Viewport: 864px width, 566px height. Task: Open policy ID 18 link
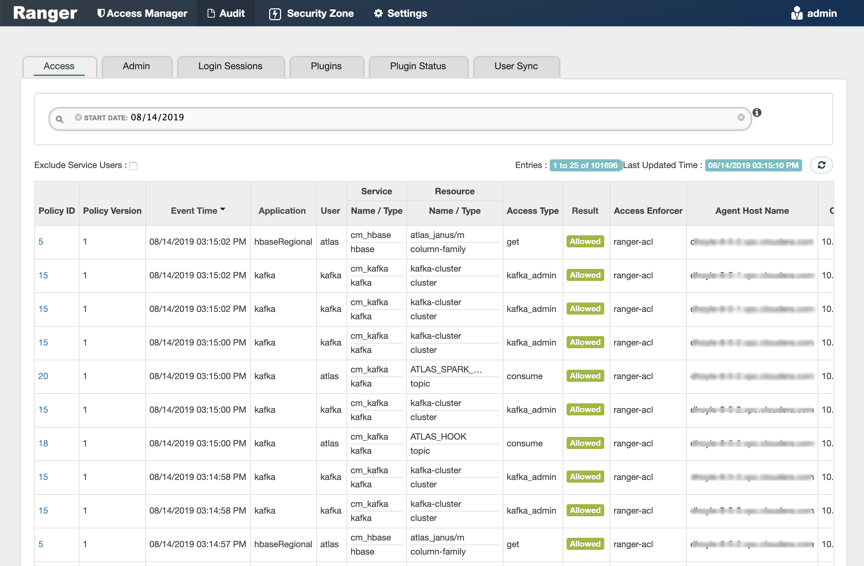tap(43, 443)
